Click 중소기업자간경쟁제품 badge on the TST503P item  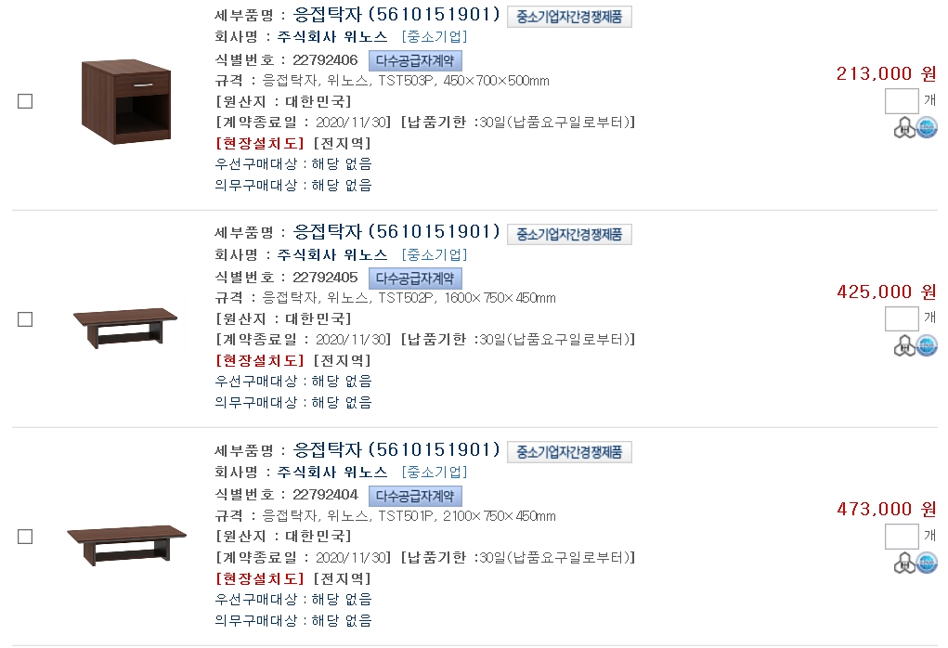pyautogui.click(x=569, y=17)
